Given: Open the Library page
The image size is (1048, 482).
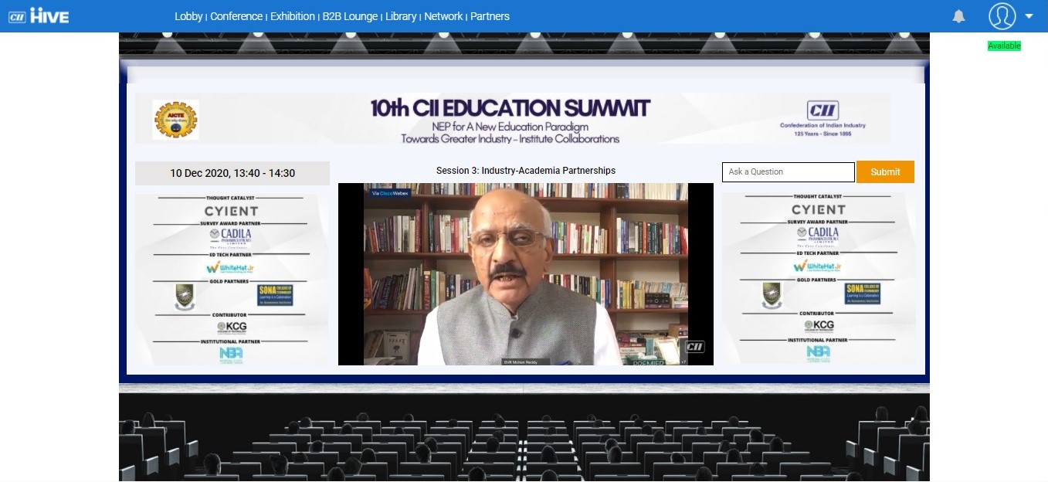Looking at the screenshot, I should coord(401,16).
